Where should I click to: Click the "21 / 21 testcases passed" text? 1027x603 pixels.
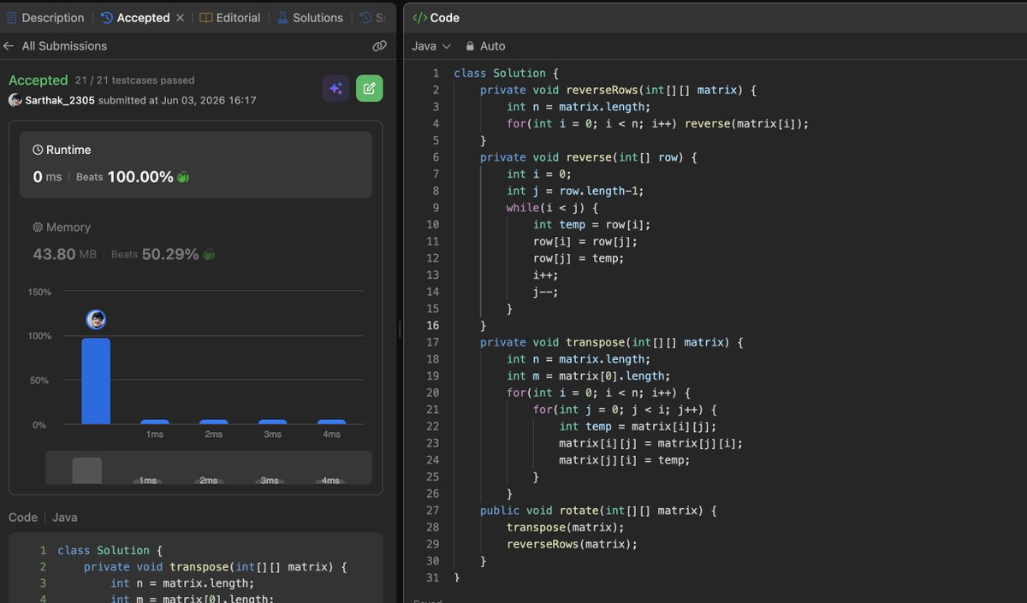tap(134, 80)
